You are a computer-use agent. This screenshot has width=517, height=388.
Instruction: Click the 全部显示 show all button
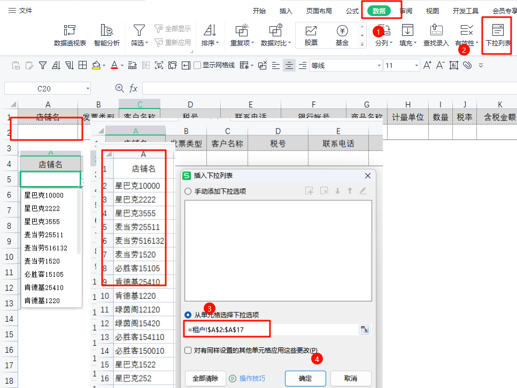tap(173, 29)
